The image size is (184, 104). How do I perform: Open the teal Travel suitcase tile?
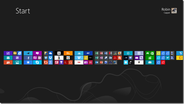point(150,62)
